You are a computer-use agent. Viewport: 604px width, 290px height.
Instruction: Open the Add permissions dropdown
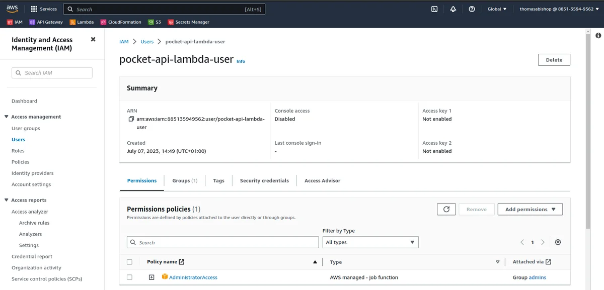pos(530,209)
